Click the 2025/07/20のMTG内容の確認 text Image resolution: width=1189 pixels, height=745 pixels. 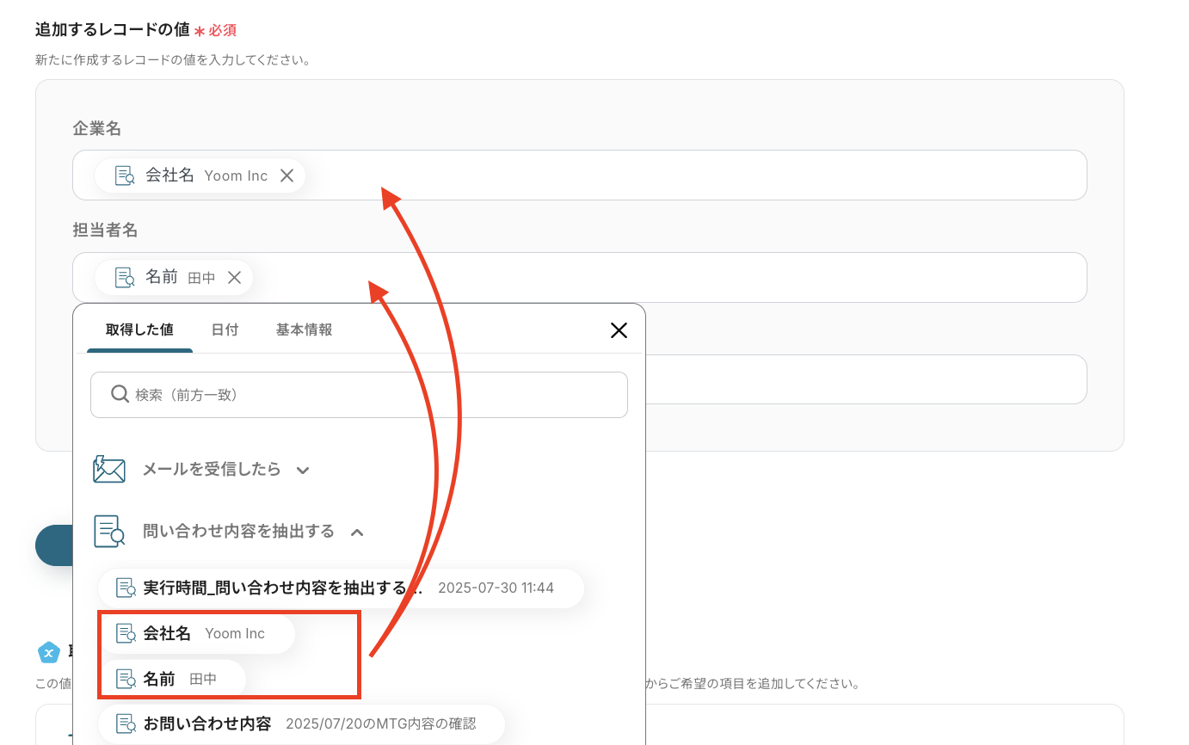point(381,724)
